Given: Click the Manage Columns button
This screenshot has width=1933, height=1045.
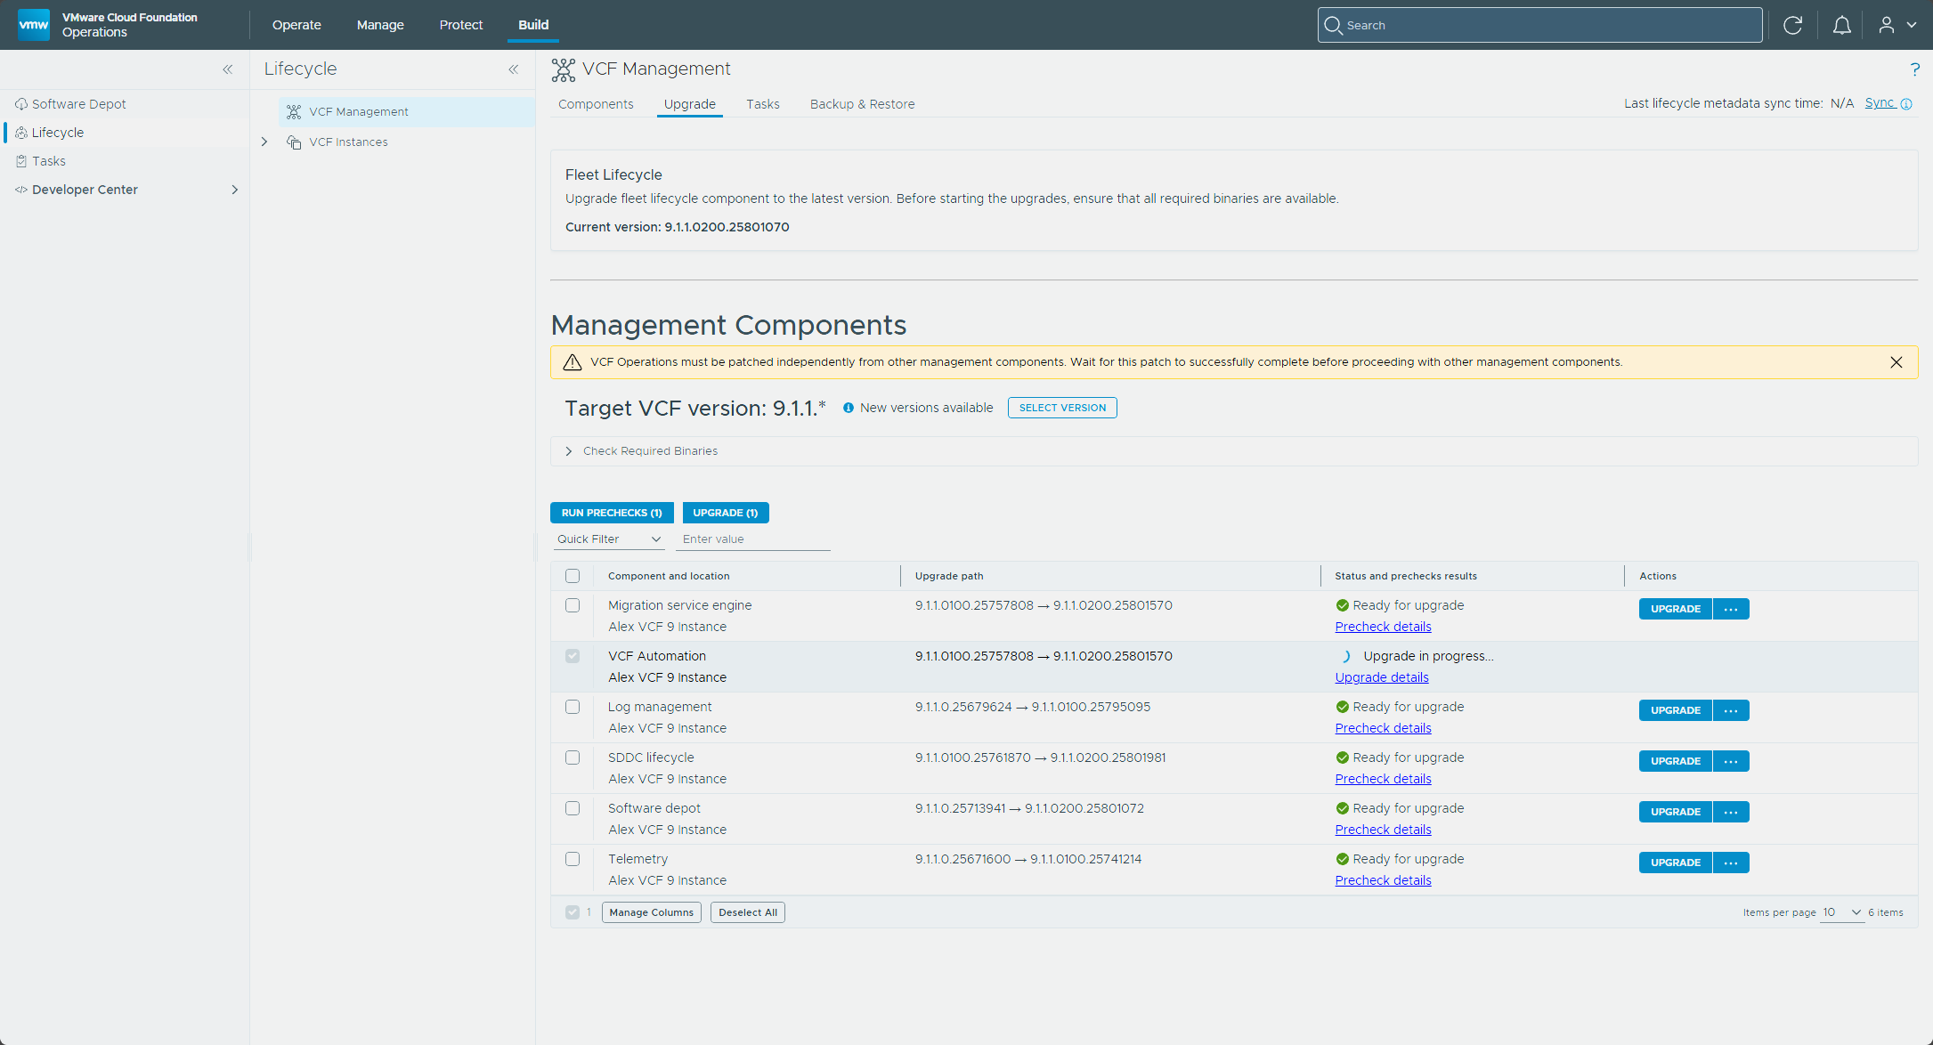Looking at the screenshot, I should pos(652,912).
